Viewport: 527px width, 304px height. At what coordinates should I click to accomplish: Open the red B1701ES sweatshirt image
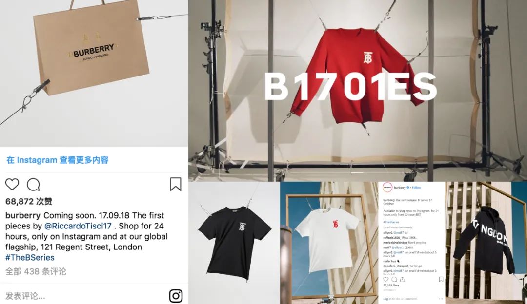tap(358, 91)
